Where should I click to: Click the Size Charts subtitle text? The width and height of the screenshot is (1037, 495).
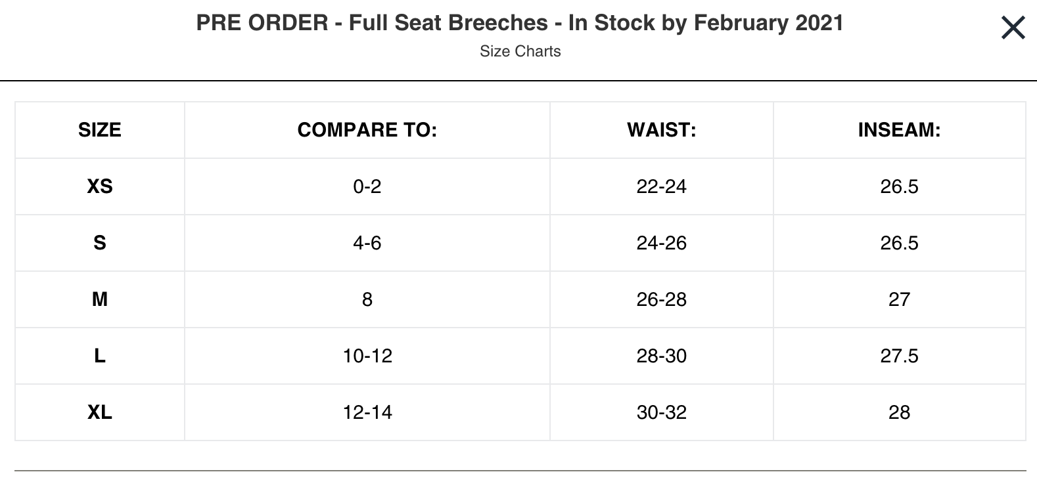(520, 51)
